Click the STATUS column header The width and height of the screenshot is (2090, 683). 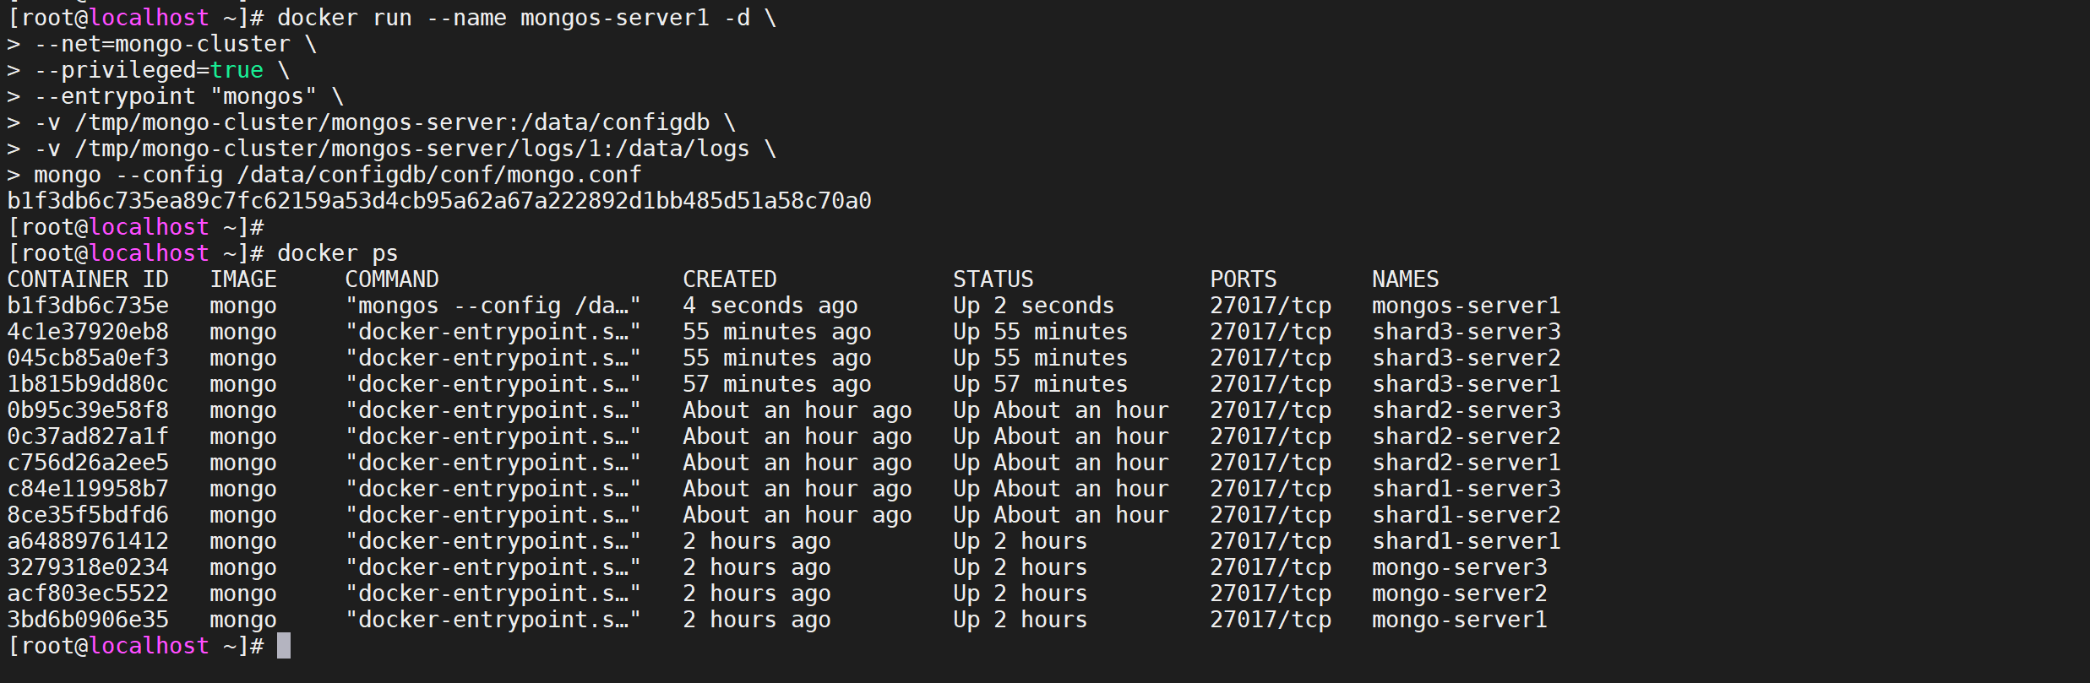pyautogui.click(x=993, y=279)
